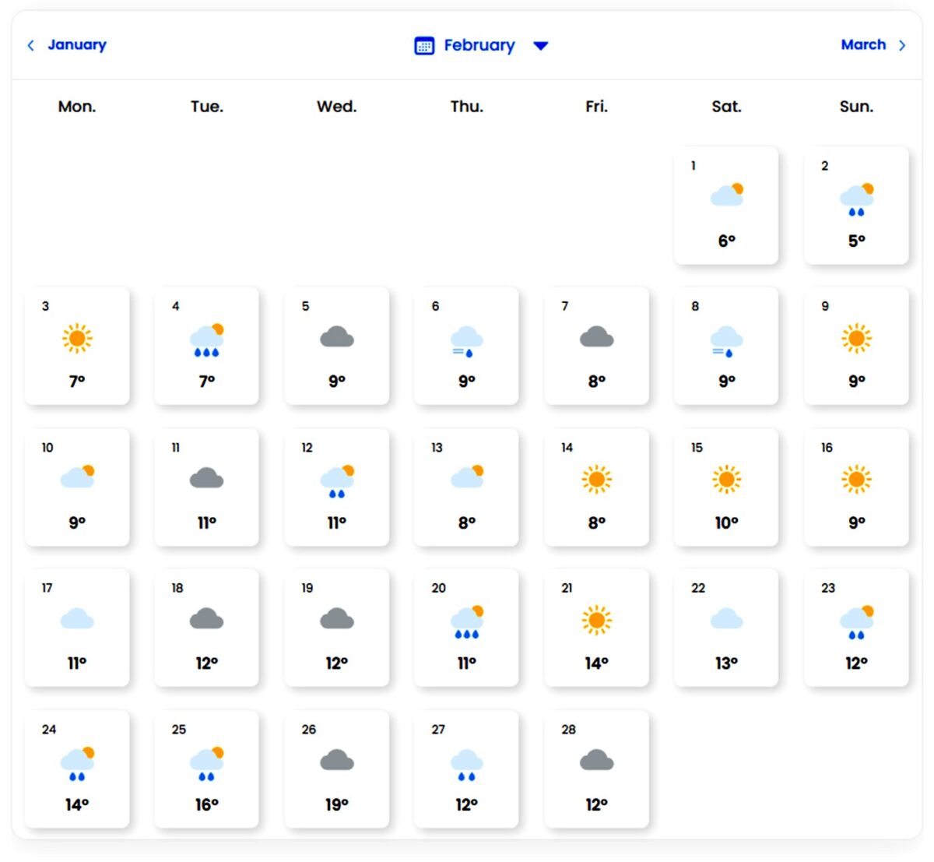Click the right chevron after March
The image size is (934, 862).
tap(902, 46)
